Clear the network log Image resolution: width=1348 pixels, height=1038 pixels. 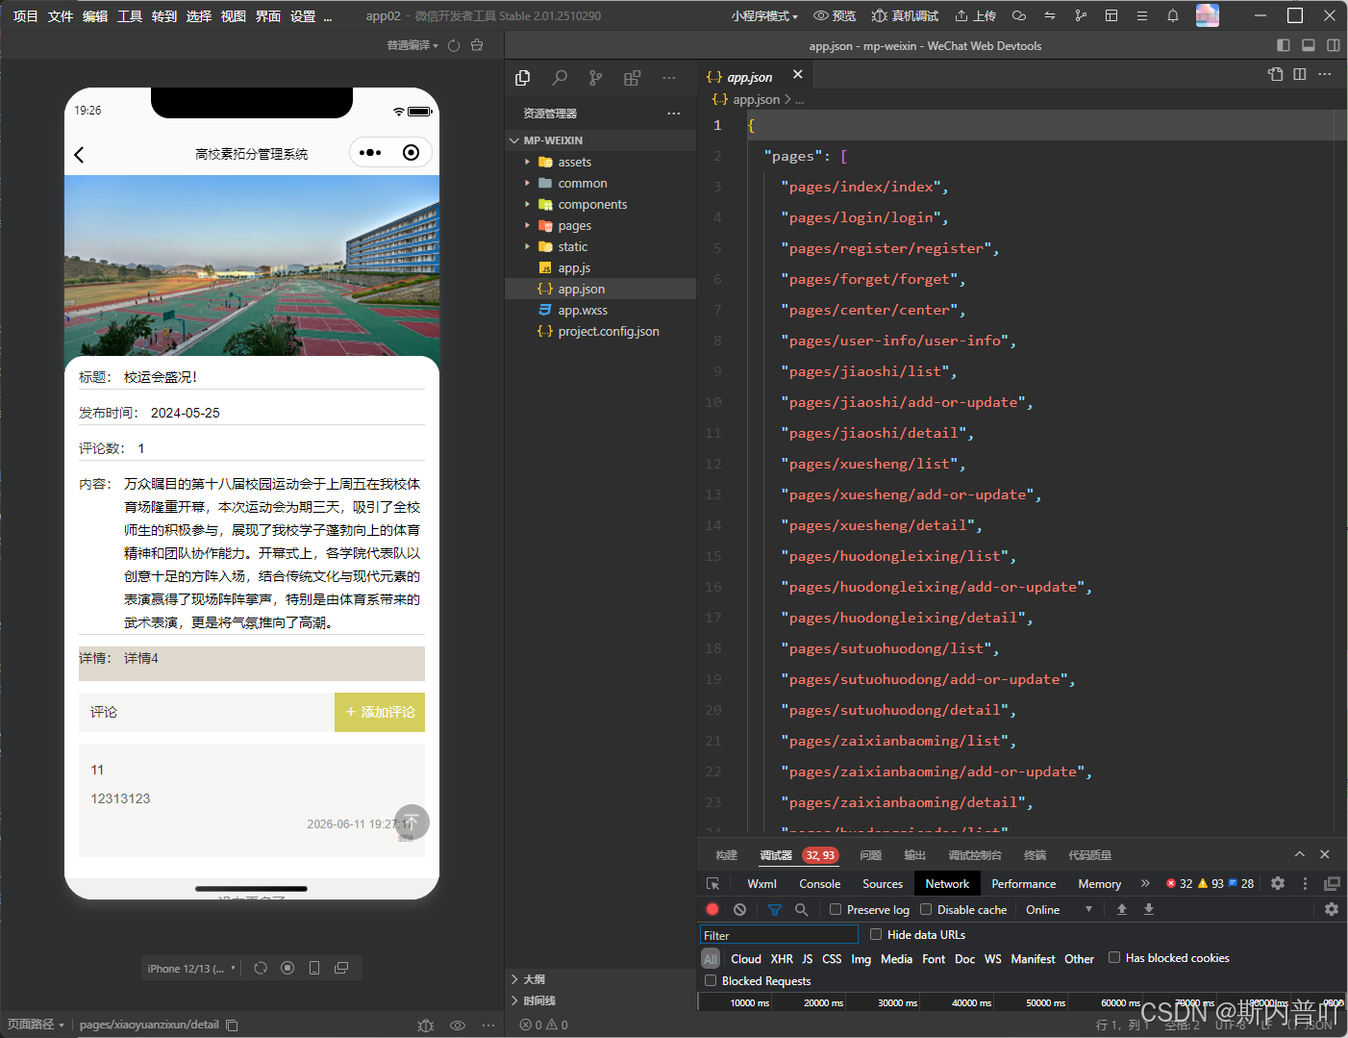point(739,909)
